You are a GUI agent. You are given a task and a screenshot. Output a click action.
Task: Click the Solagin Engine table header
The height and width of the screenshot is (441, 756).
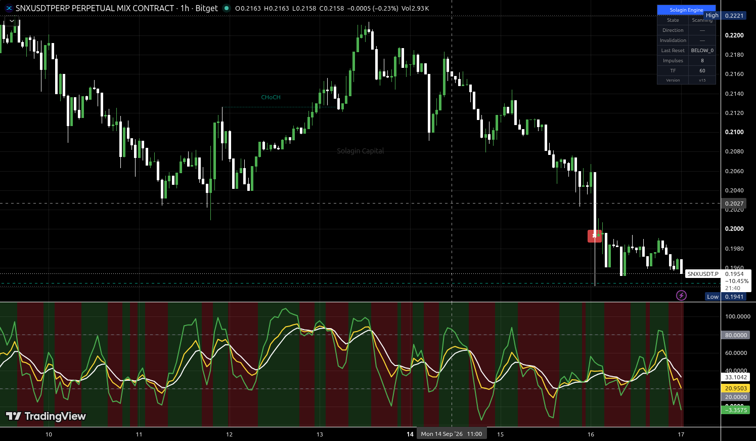pos(686,10)
